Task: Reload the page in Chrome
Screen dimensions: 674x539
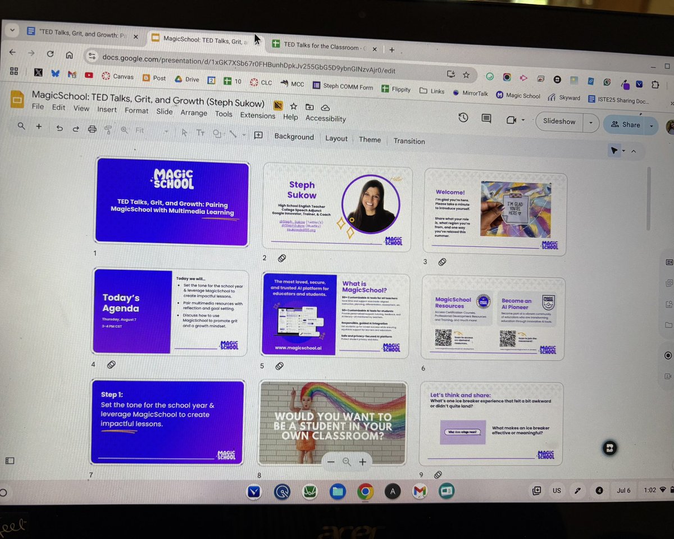Action: tap(50, 54)
